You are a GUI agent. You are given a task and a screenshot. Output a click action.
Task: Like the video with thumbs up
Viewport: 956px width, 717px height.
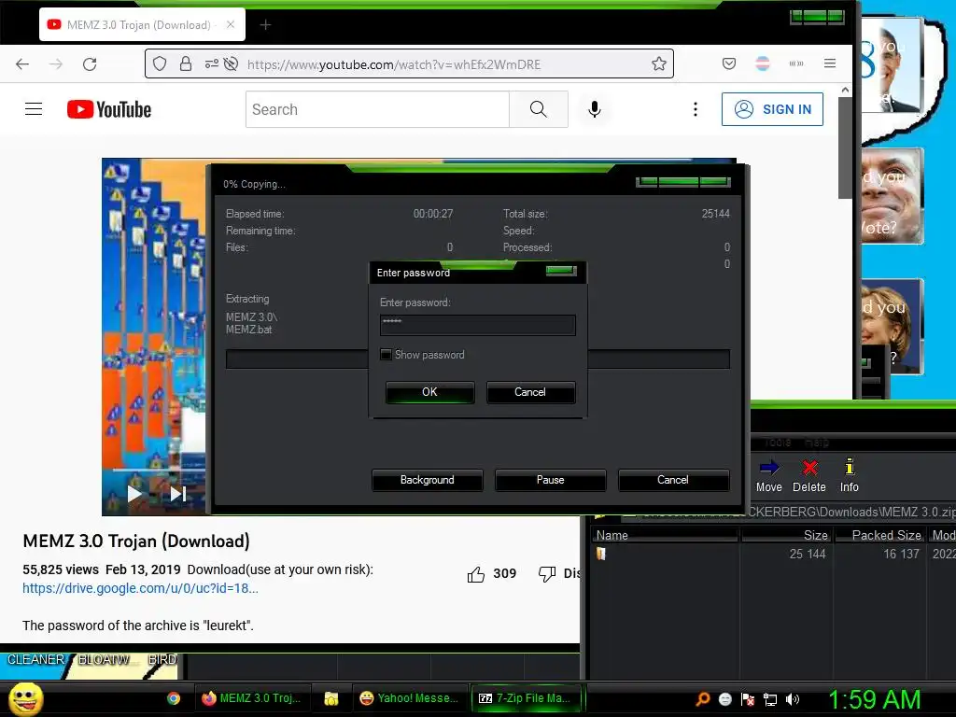476,574
